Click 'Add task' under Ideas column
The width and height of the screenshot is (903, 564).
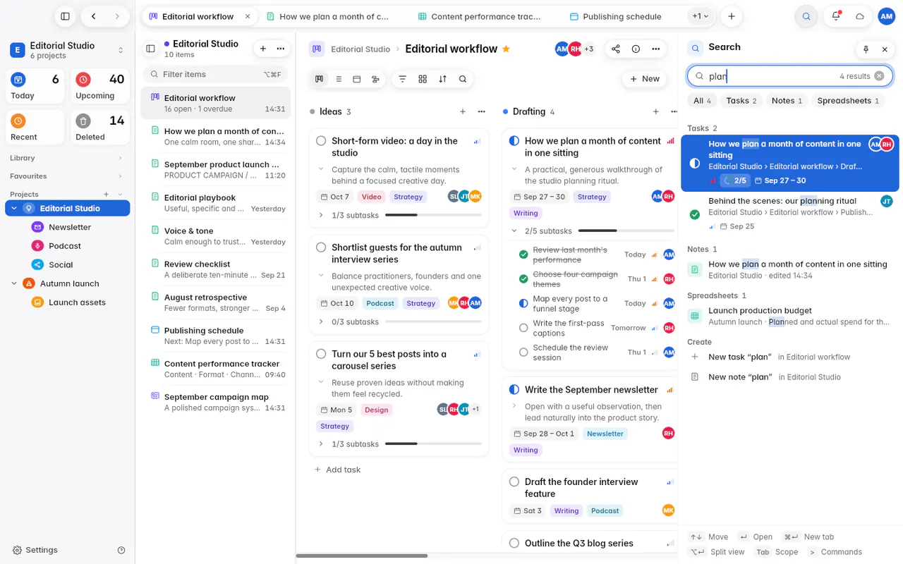pyautogui.click(x=337, y=470)
